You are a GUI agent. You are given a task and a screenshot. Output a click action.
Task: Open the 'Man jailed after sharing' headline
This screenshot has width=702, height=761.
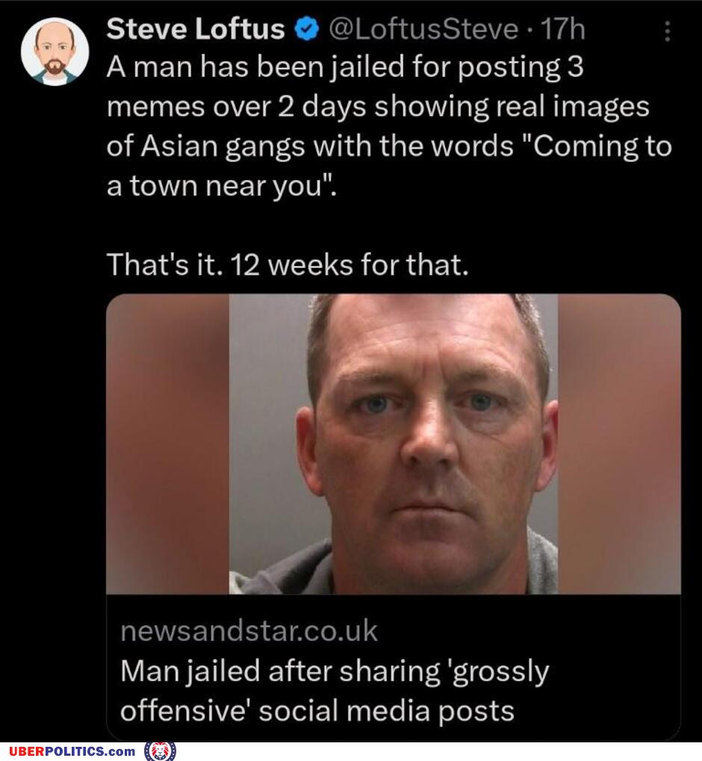tap(335, 691)
